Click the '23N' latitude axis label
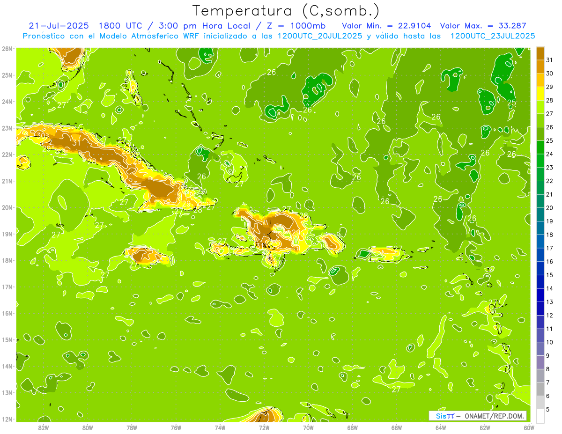The width and height of the screenshot is (562, 434). pos(7,128)
